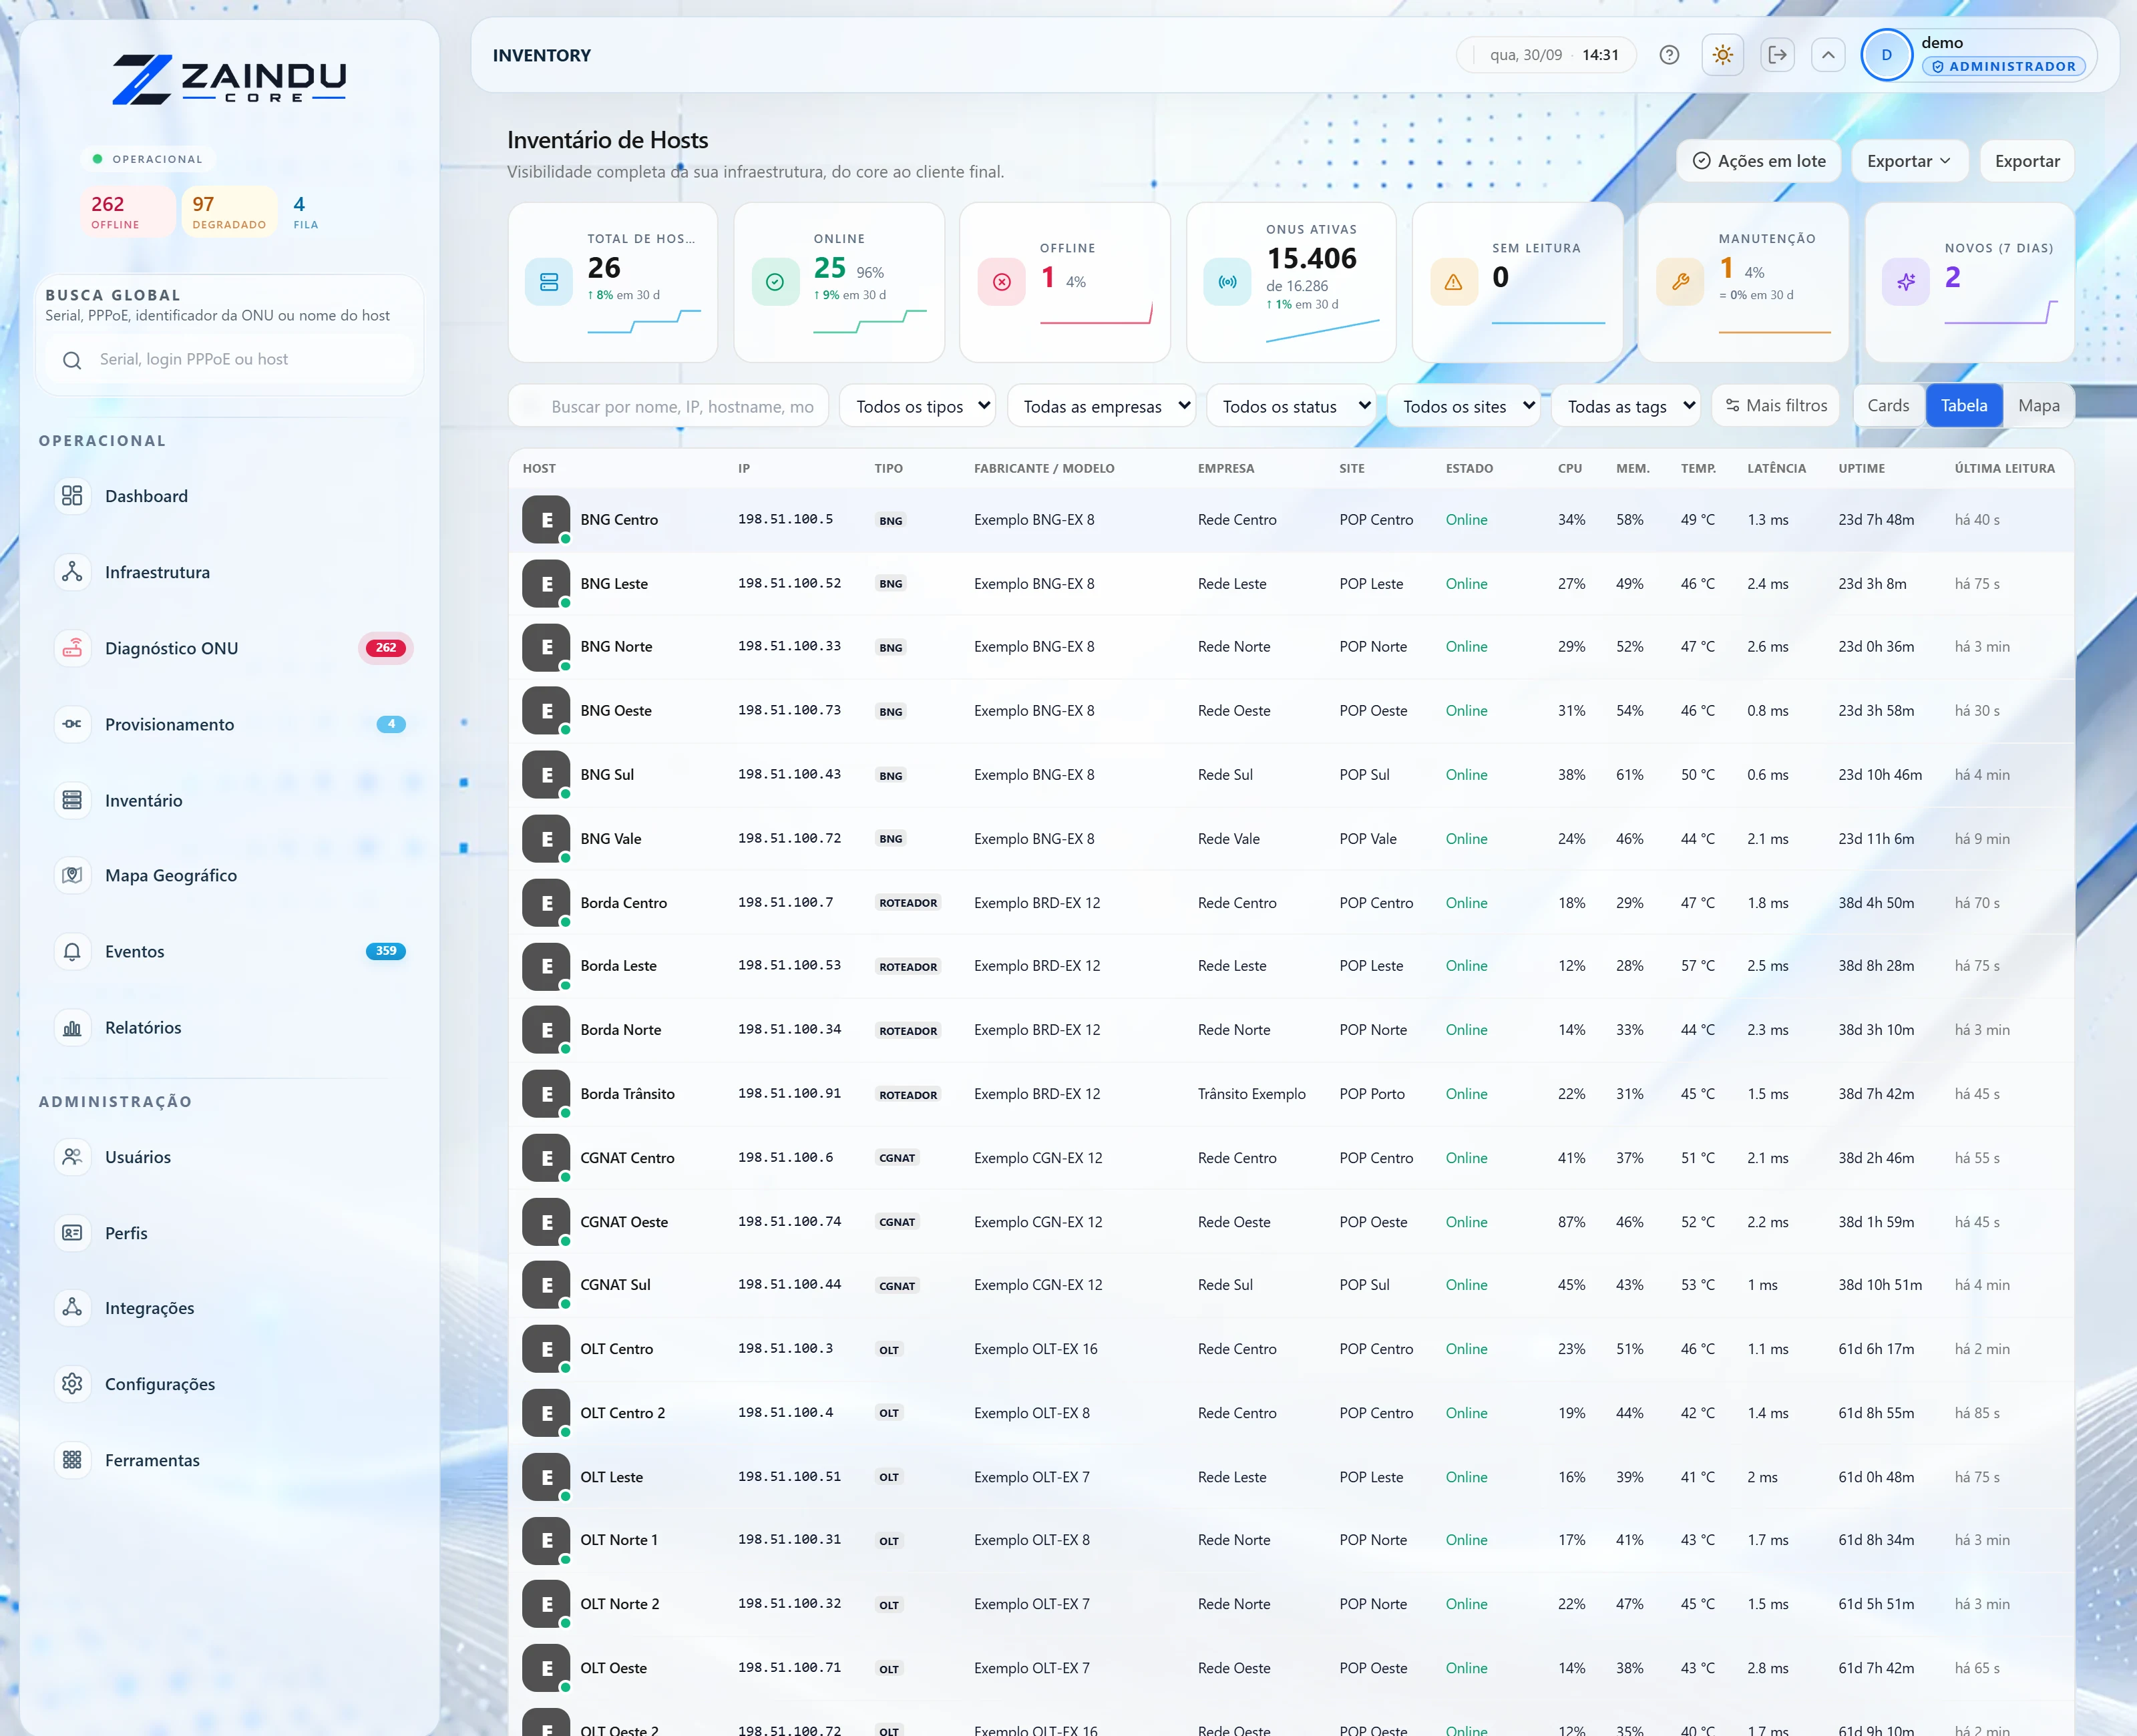Select the Tabela view tab
The height and width of the screenshot is (1736, 2137).
pyautogui.click(x=1964, y=405)
